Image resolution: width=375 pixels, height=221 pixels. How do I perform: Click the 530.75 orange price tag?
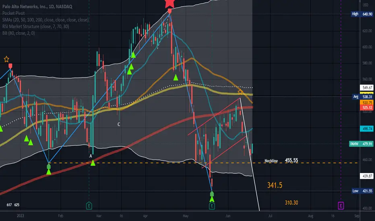coord(367,102)
